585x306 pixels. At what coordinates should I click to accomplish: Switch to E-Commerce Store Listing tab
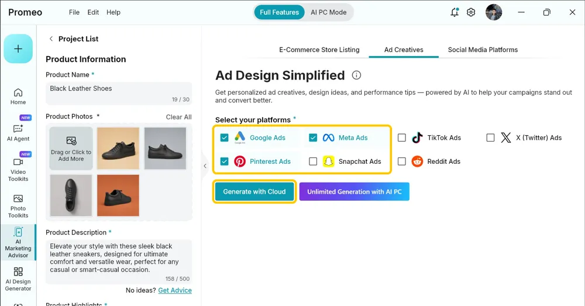click(x=319, y=50)
